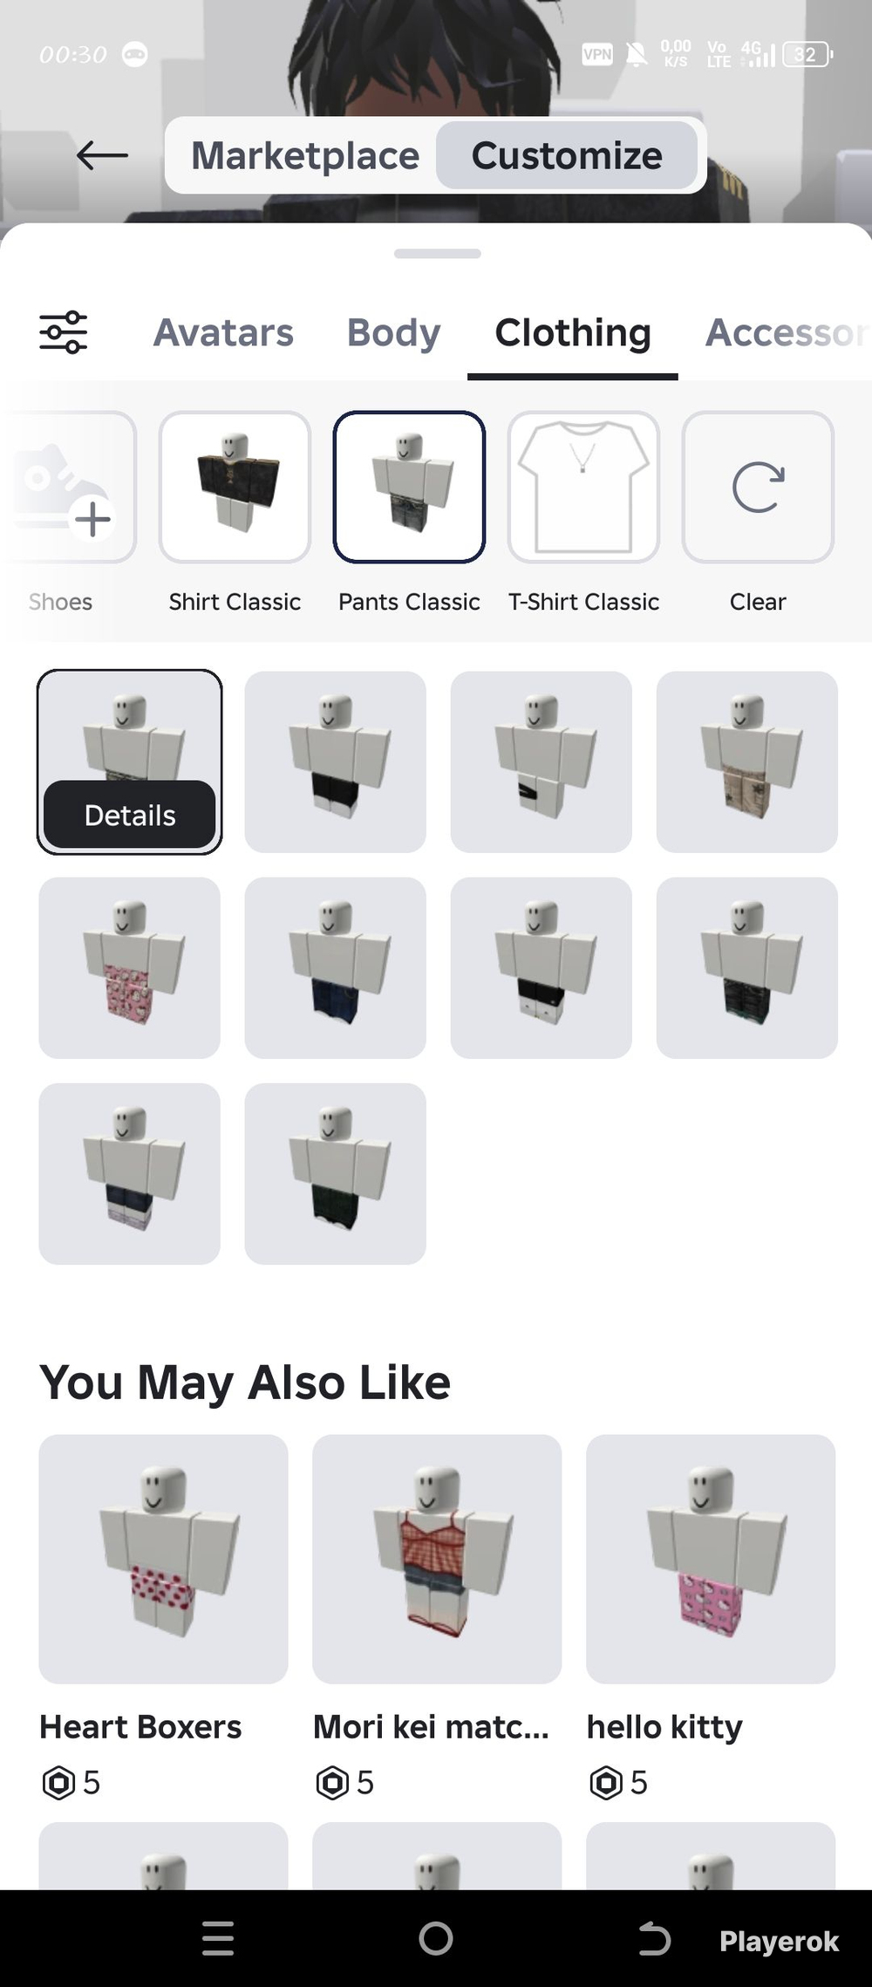The image size is (872, 1987).
Task: Tap the Clear refresh icon
Action: (758, 488)
